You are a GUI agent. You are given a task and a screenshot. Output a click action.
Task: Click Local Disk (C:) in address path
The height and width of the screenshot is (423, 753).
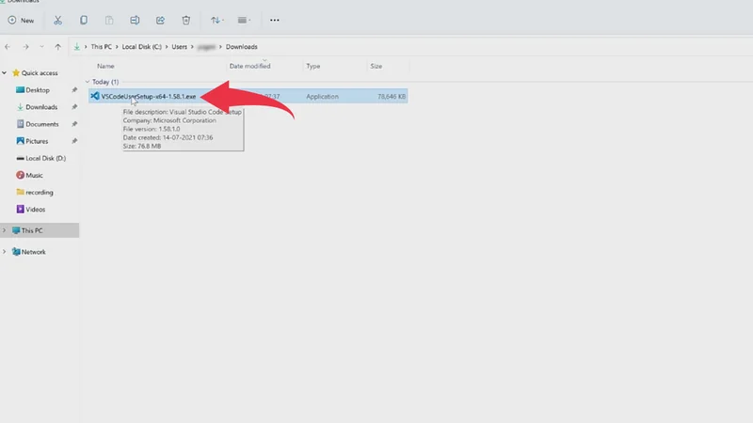pyautogui.click(x=142, y=46)
